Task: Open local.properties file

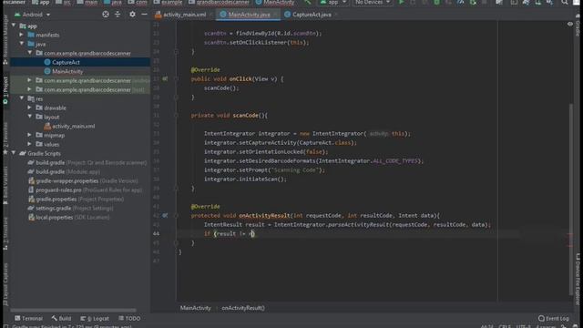Action: (x=69, y=217)
